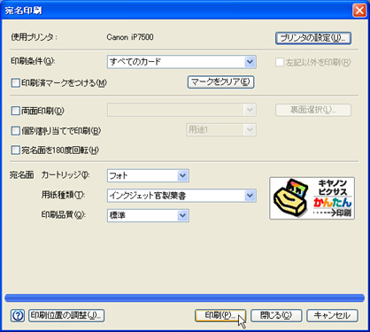Click the プリンタの設定 button

(x=313, y=38)
